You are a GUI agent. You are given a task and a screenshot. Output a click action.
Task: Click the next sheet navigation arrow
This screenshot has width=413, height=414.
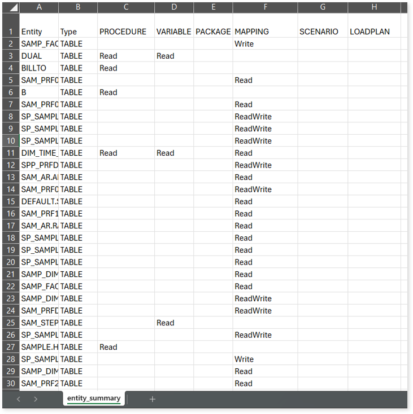36,399
